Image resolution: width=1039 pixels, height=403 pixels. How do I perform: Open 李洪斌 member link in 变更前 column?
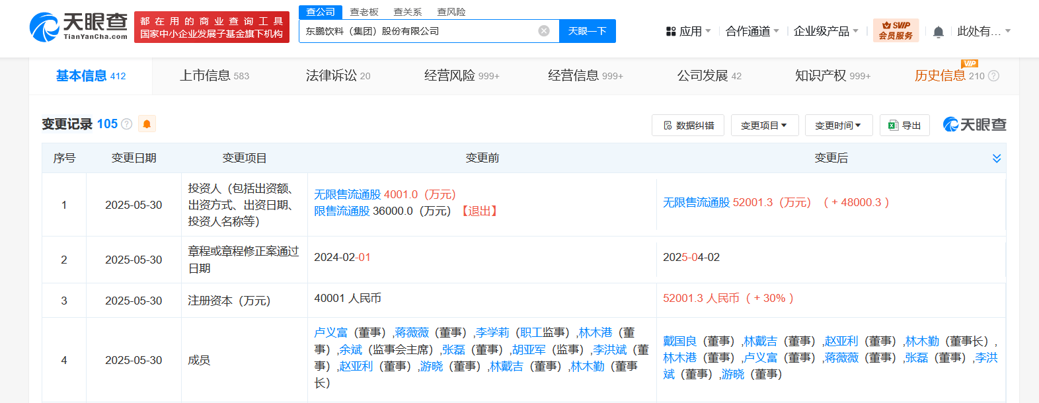tap(609, 349)
